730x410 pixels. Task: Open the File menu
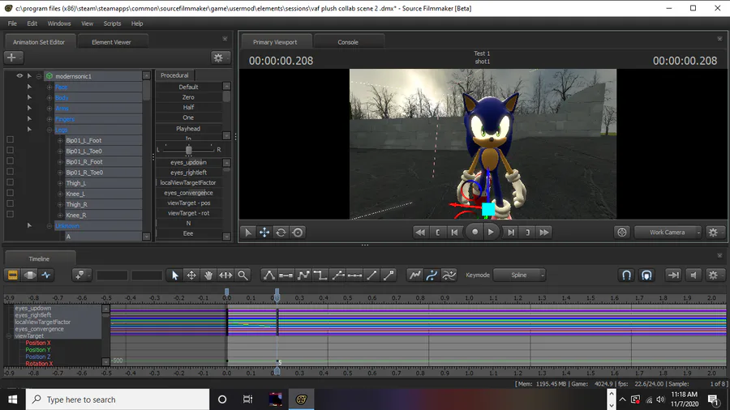click(x=12, y=23)
